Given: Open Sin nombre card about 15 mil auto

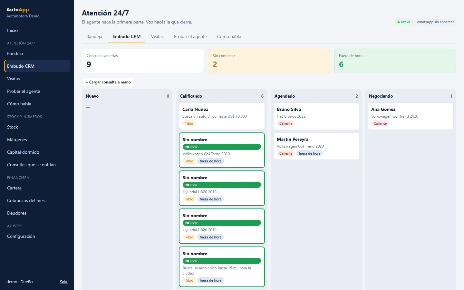Looking at the screenshot, I should [x=222, y=267].
